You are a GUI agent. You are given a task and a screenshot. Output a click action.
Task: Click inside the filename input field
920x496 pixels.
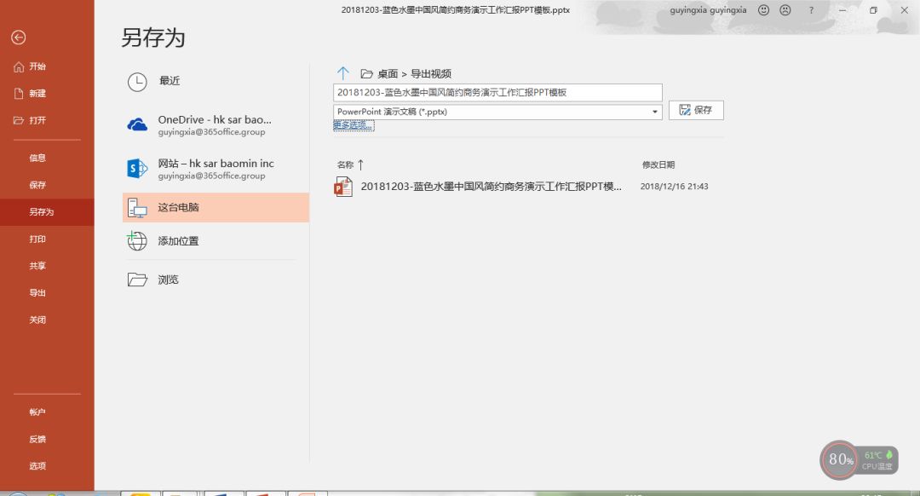point(497,91)
